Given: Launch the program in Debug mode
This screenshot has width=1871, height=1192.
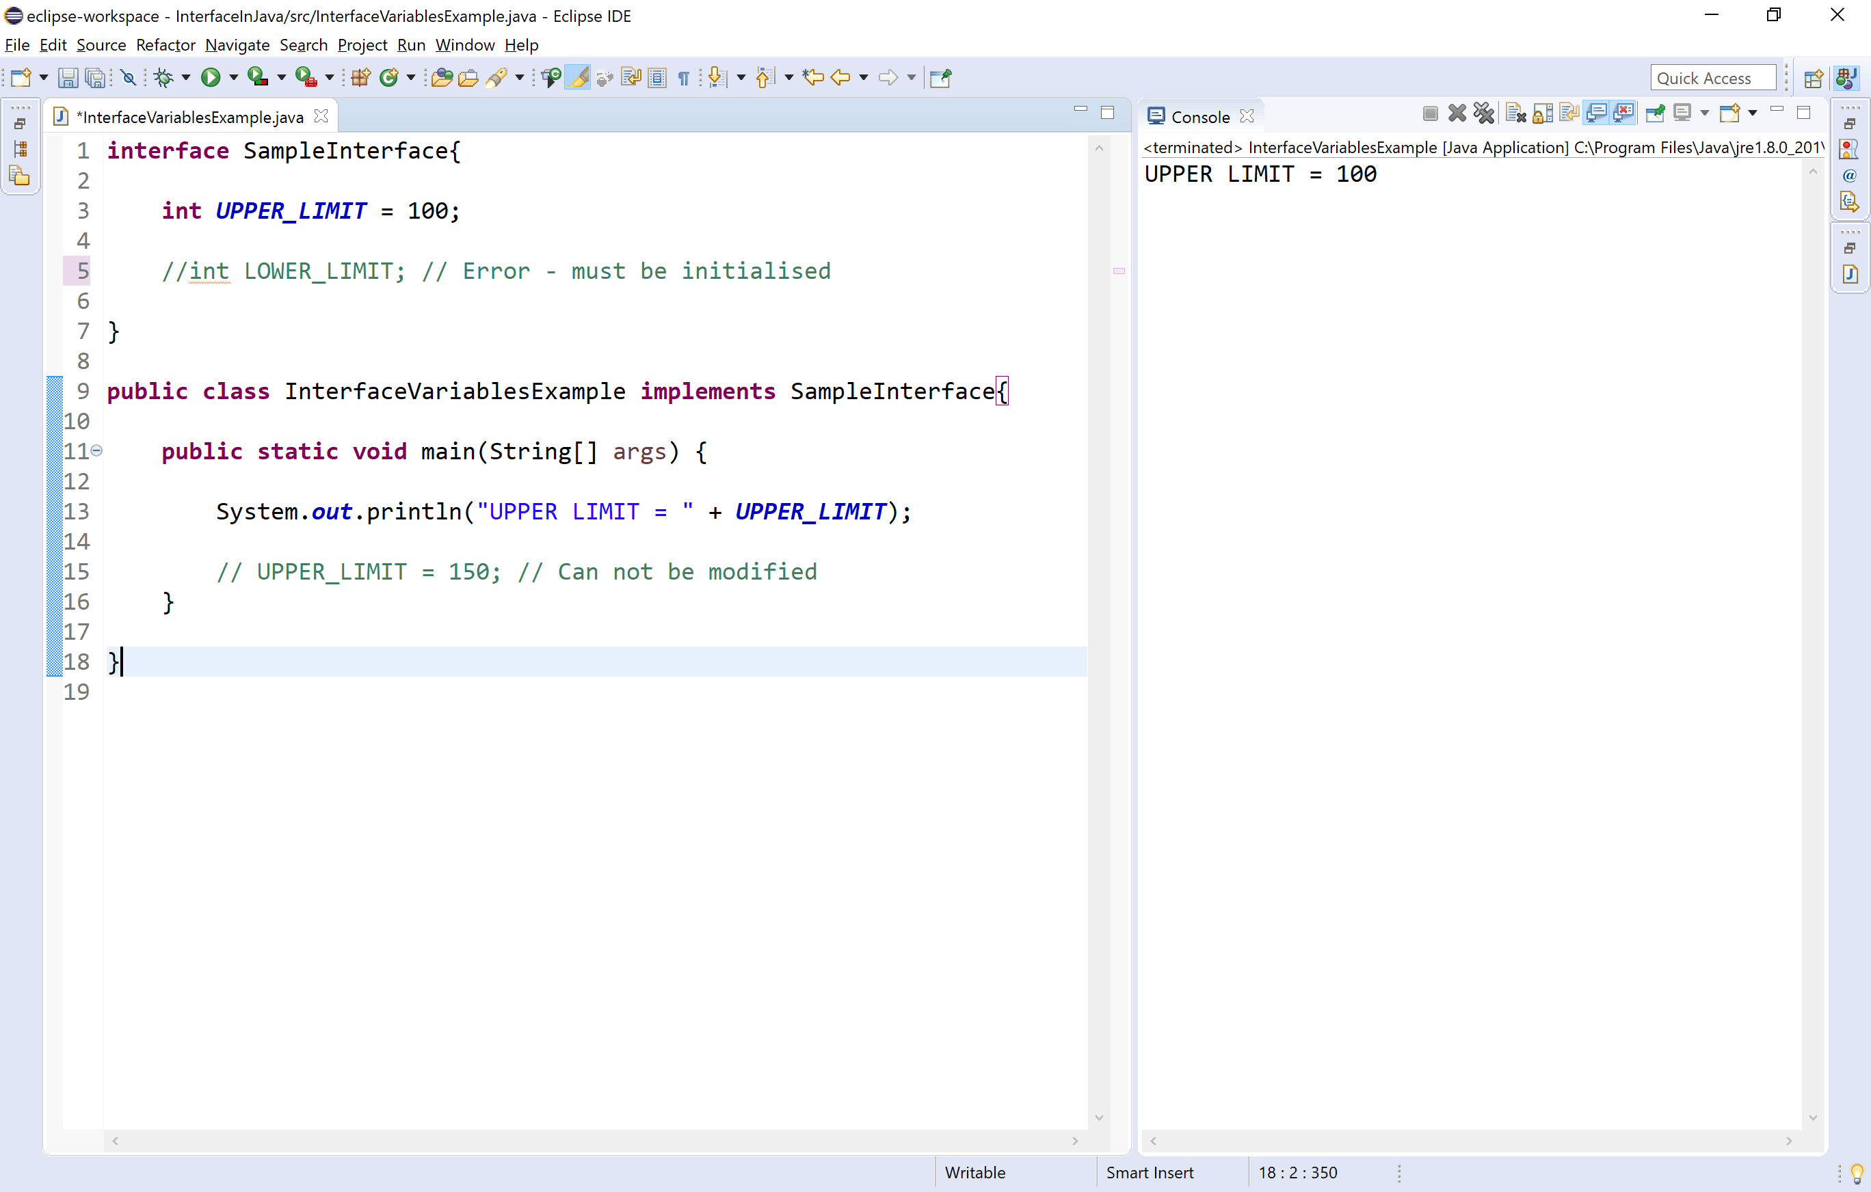Looking at the screenshot, I should [165, 77].
